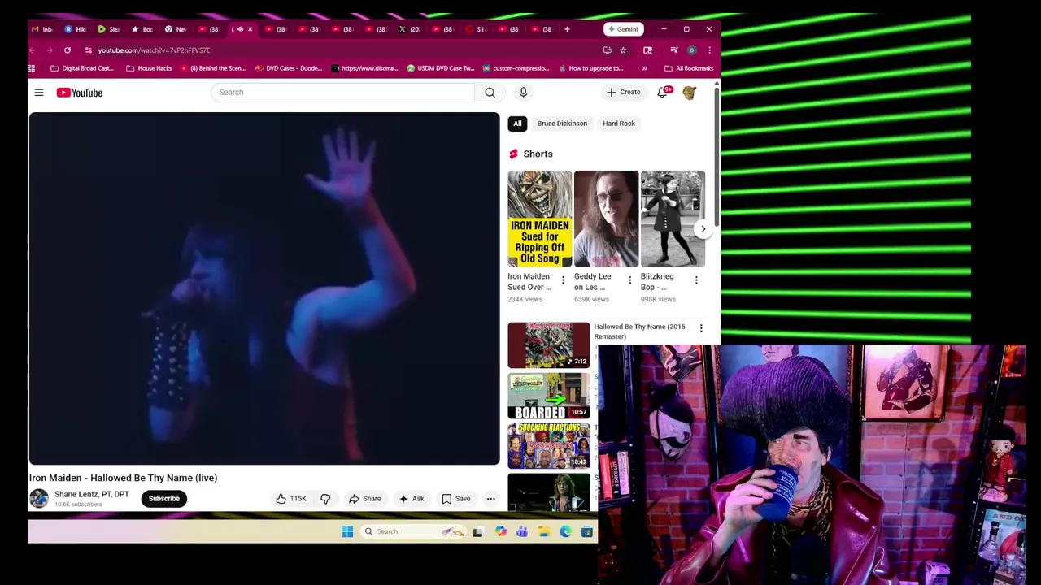Open the Blitzkrieg Bop short
Viewport: 1041px width, 585px height.
coord(673,219)
